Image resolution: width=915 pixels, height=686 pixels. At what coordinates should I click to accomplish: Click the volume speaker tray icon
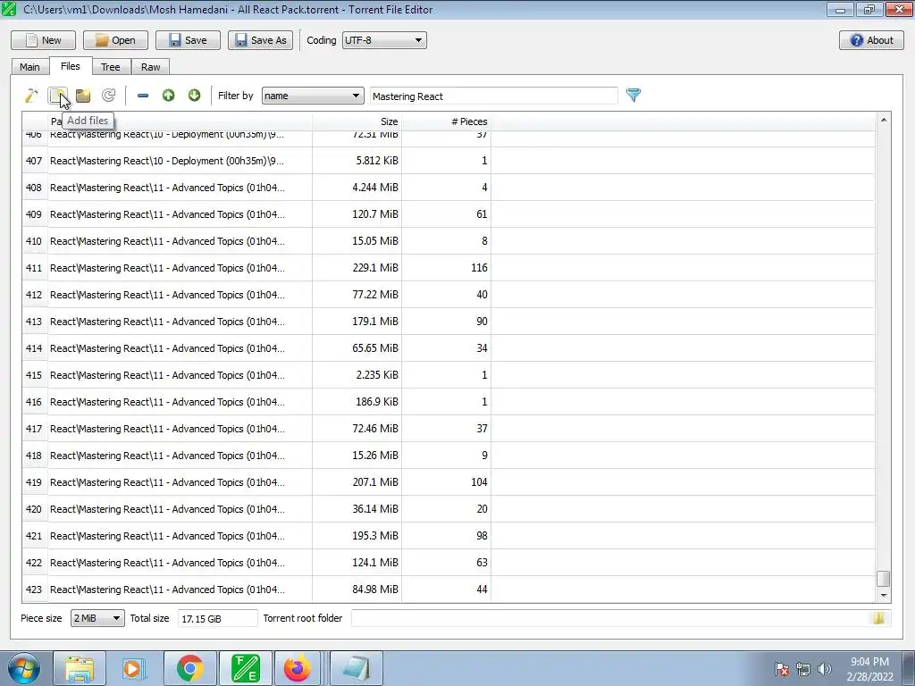825,669
